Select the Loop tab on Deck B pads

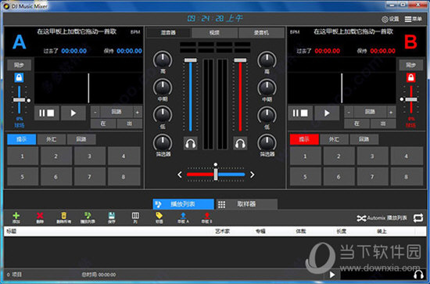click(364, 139)
